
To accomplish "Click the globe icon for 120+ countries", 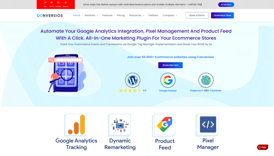I will [206, 80].
